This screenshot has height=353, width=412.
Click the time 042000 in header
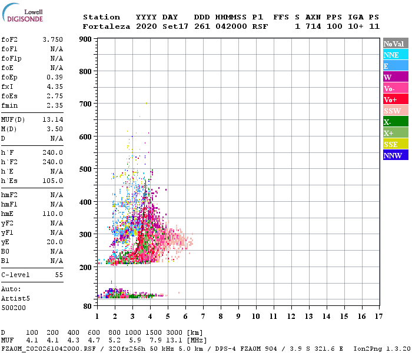[231, 26]
